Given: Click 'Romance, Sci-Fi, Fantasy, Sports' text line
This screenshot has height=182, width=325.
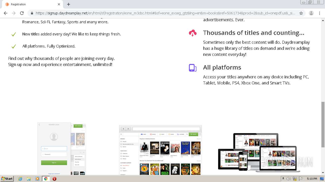Looking at the screenshot, I should [x=65, y=22].
